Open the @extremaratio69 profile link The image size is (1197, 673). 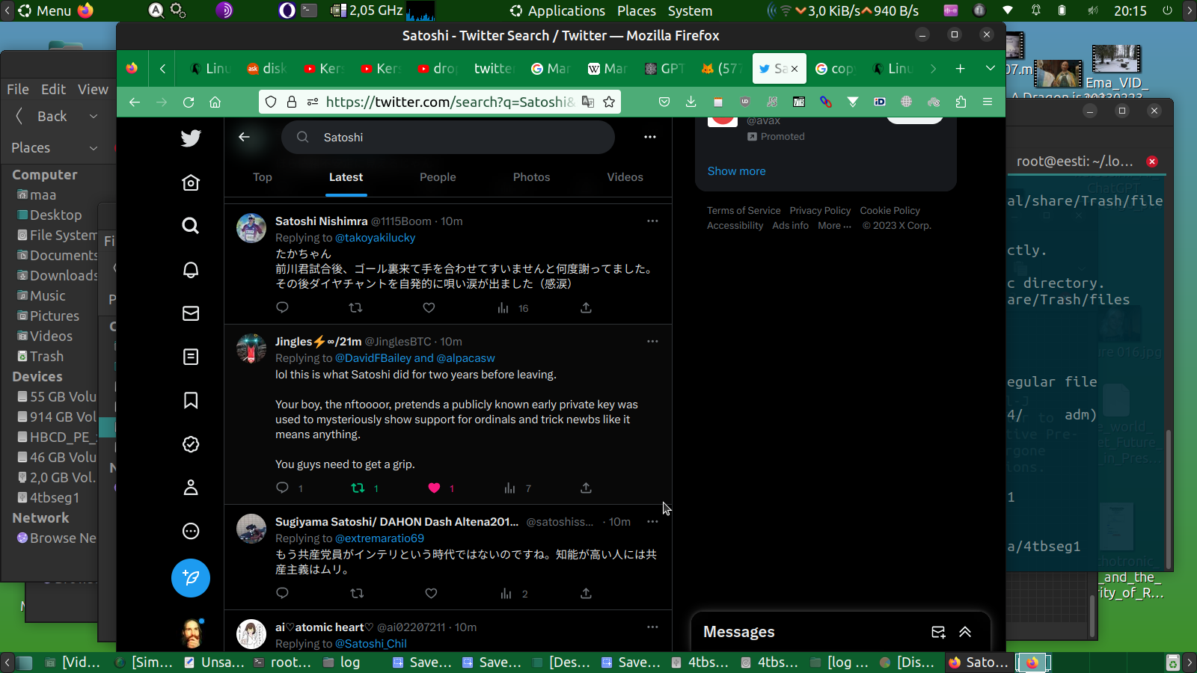click(379, 538)
